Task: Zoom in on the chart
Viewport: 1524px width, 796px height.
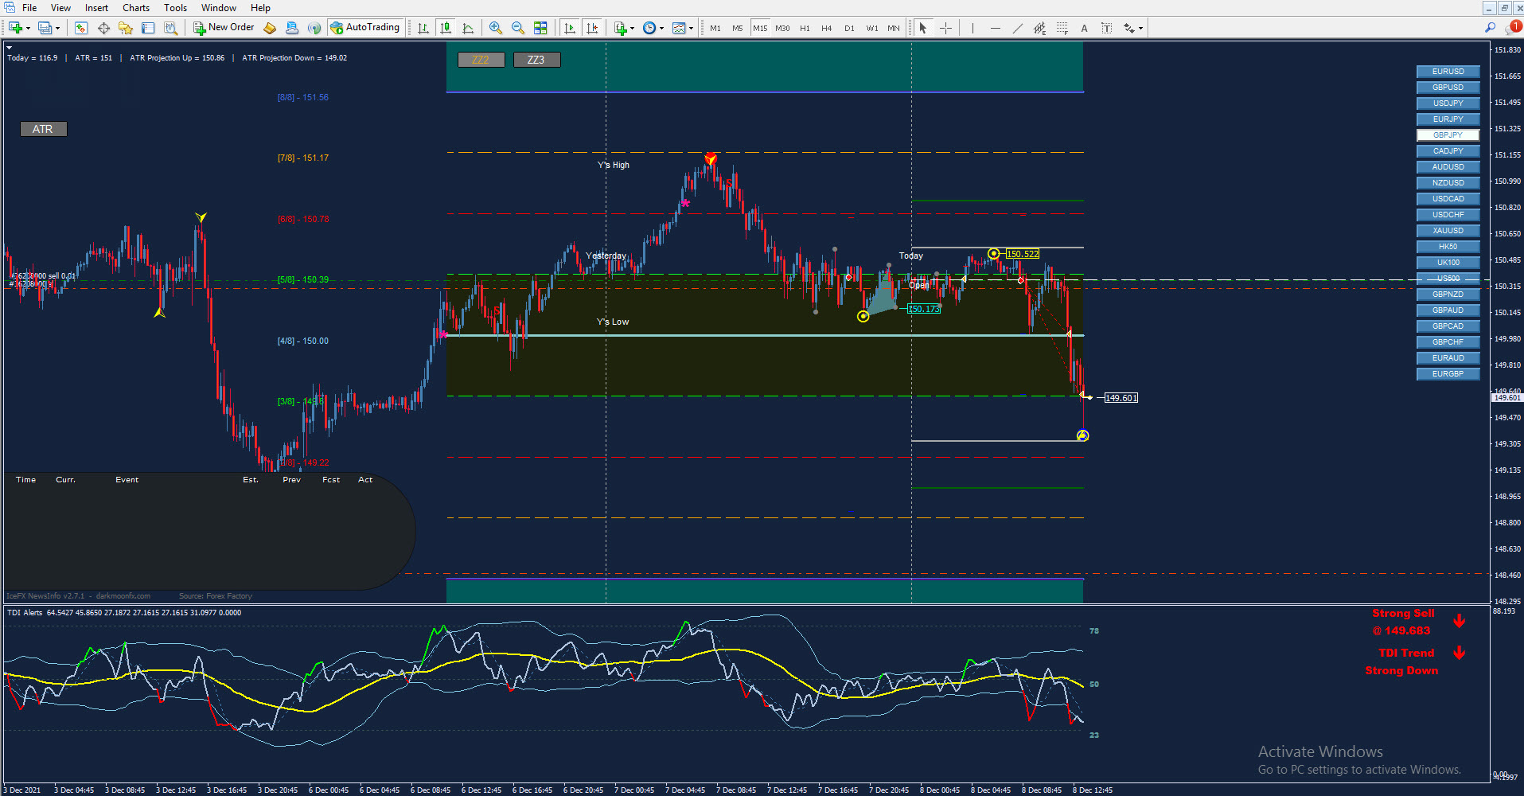Action: [496, 28]
